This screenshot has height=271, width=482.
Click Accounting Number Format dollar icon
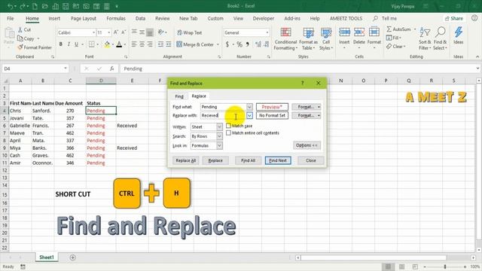coord(227,44)
